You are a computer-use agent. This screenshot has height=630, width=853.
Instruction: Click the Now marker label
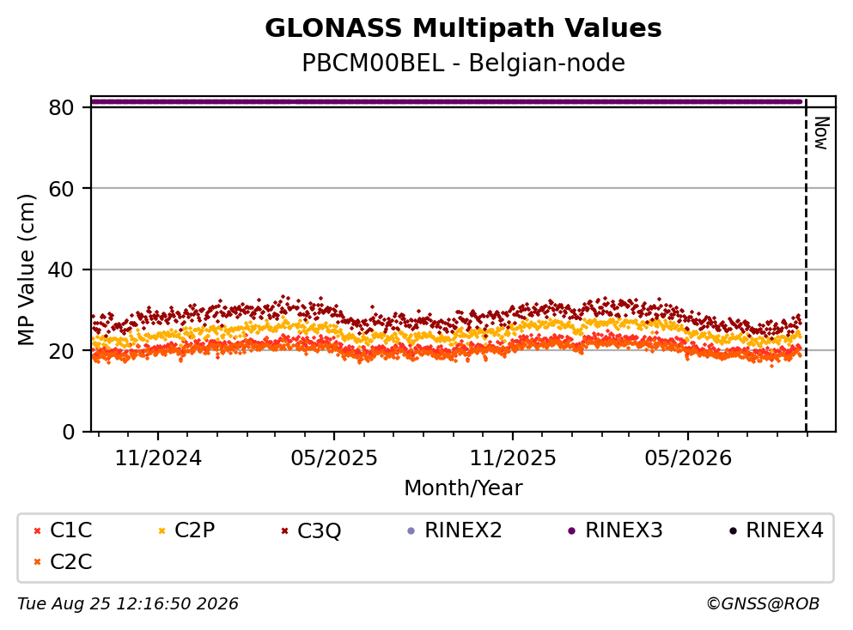pos(821,133)
